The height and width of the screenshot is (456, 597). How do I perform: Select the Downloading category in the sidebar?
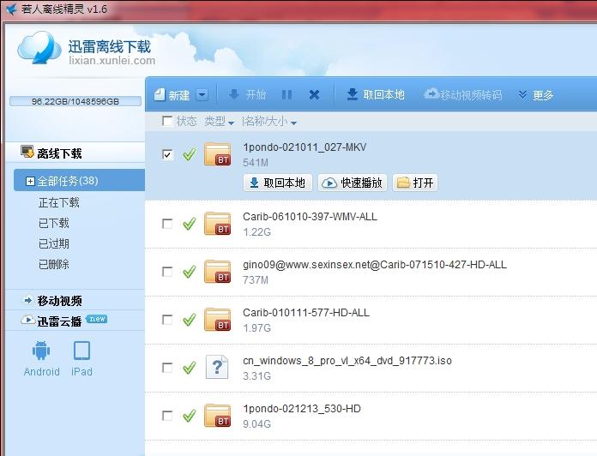pyautogui.click(x=58, y=203)
